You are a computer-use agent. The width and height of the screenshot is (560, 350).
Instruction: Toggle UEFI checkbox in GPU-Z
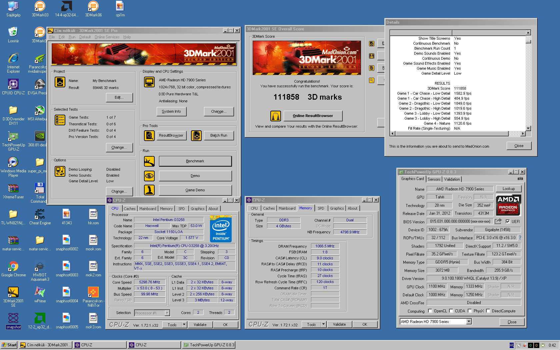(508, 222)
